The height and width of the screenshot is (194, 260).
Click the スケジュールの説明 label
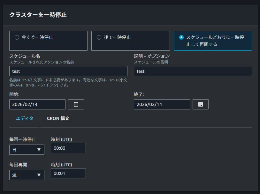coord(151,63)
